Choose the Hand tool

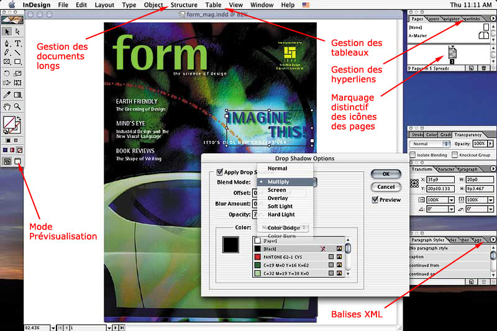pos(7,107)
